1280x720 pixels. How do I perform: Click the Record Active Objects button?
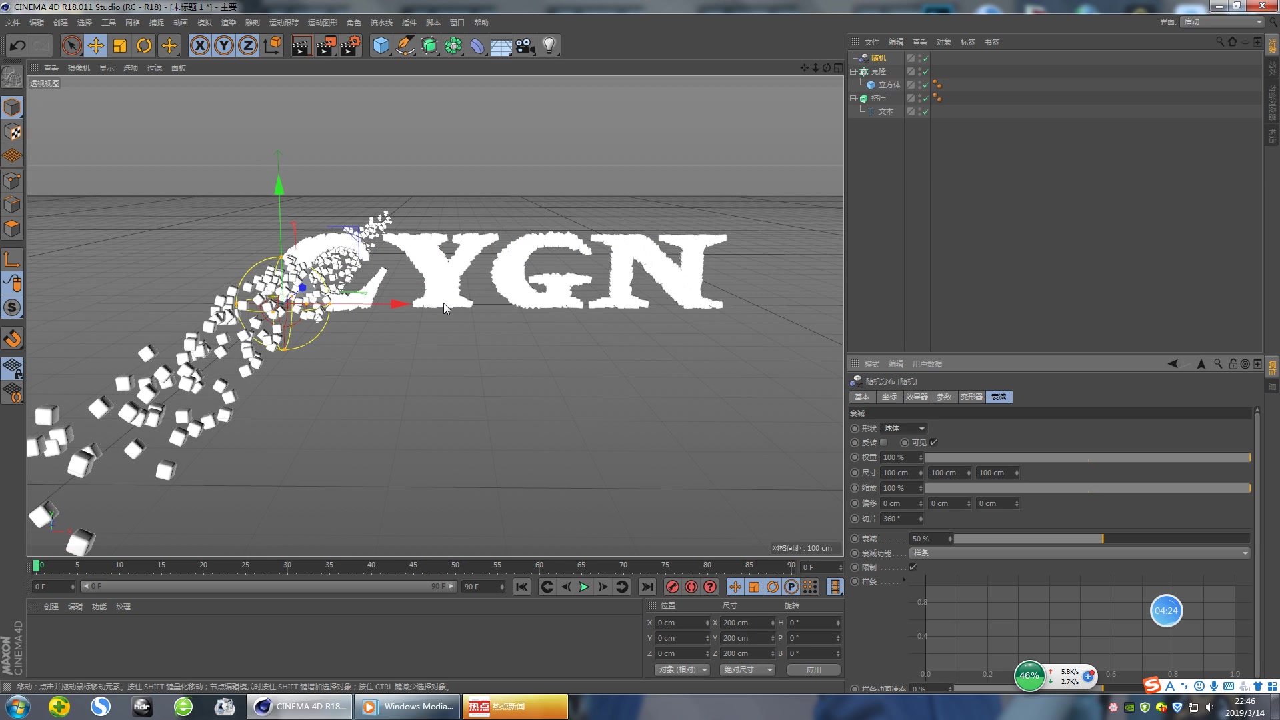[x=672, y=587]
